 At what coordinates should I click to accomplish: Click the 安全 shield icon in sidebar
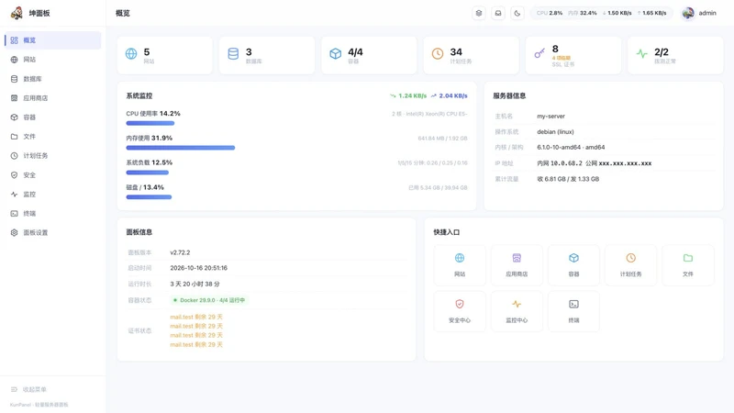point(14,174)
